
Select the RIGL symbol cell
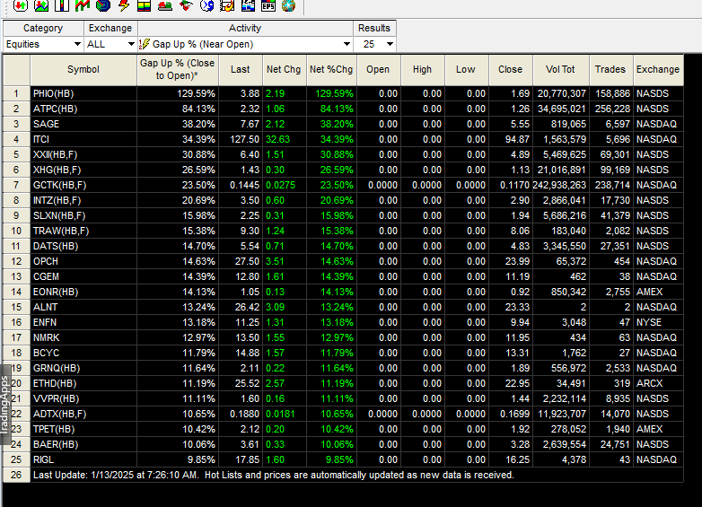[x=83, y=459]
